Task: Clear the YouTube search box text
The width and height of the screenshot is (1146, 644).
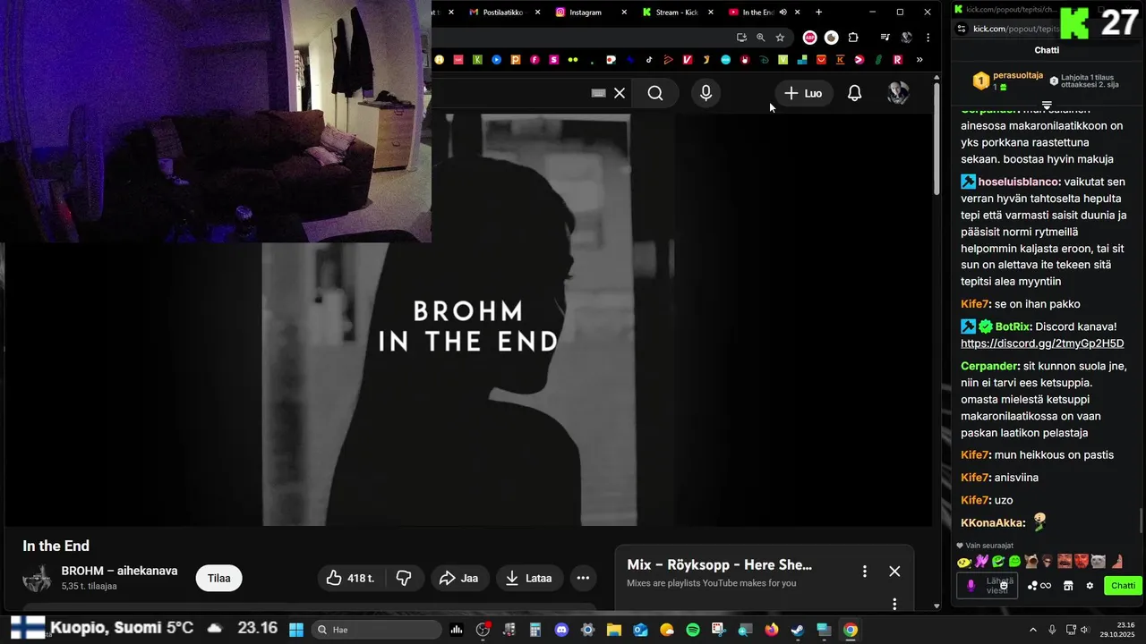Action: point(620,93)
